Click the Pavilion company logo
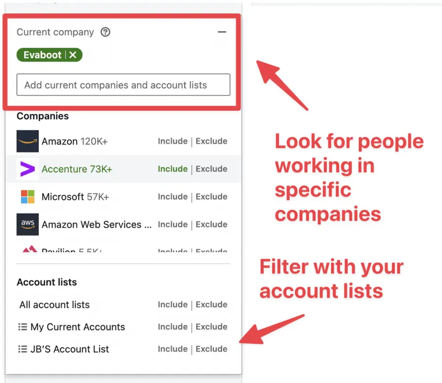The image size is (442, 383). [28, 249]
